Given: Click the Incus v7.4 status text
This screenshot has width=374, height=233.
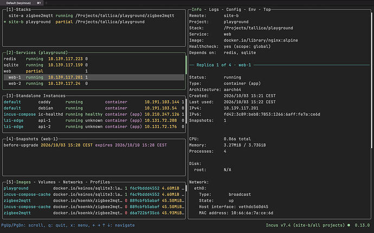Looking at the screenshot, I should [x=305, y=225].
